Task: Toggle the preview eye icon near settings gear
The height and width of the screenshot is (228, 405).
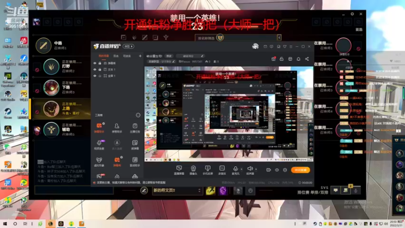Action: [x=276, y=170]
